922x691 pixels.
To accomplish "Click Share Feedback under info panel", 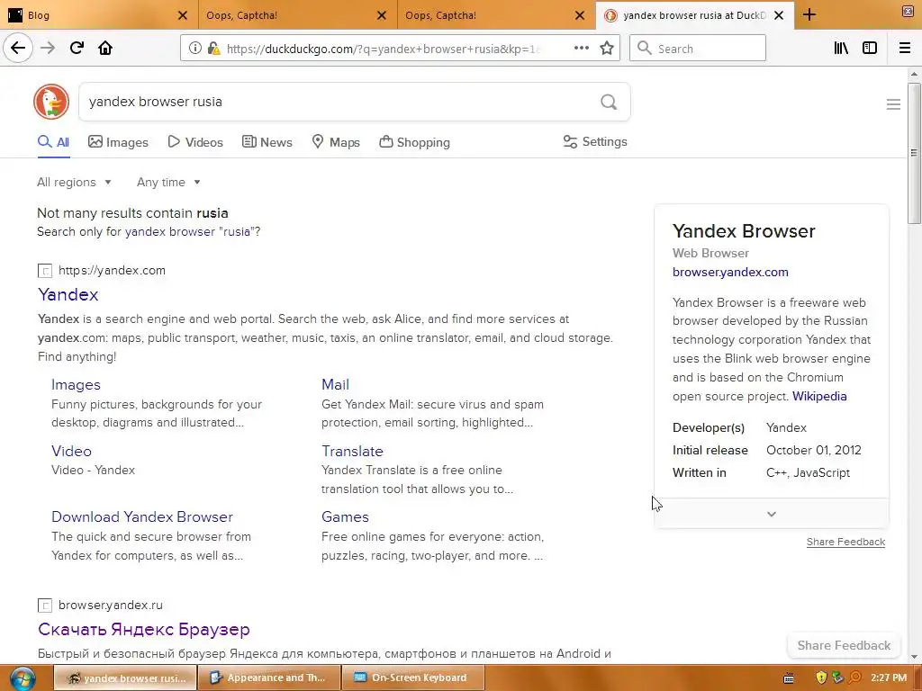I will click(x=845, y=542).
